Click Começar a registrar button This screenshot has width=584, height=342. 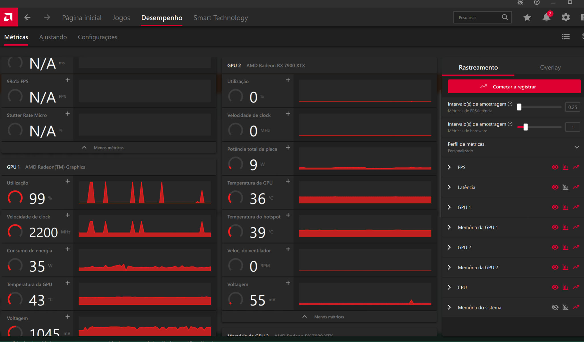(514, 86)
